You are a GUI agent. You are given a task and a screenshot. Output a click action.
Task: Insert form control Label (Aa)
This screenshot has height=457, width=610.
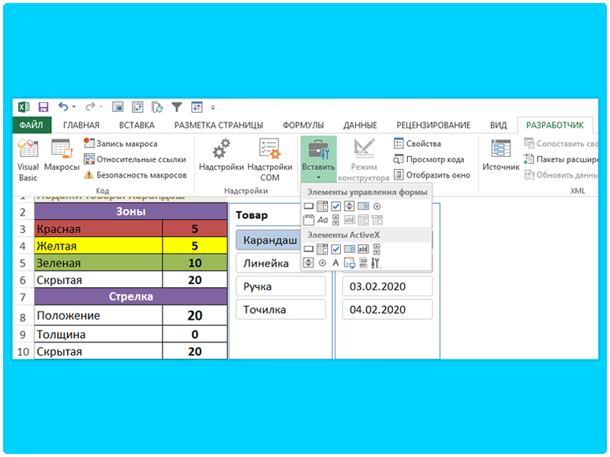point(322,220)
